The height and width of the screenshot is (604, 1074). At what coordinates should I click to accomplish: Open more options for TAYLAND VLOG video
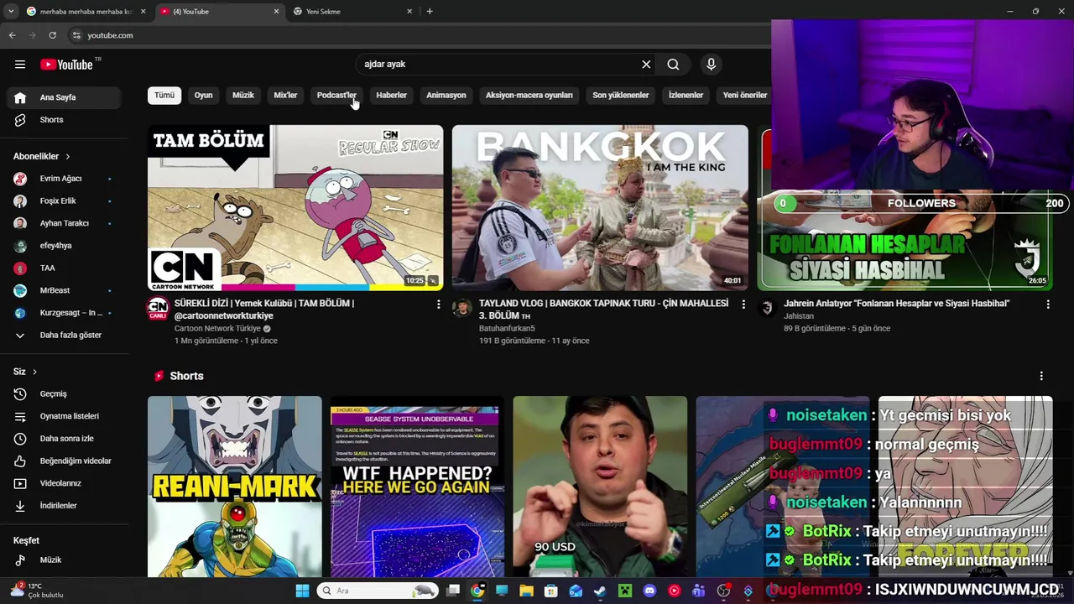[x=743, y=305]
